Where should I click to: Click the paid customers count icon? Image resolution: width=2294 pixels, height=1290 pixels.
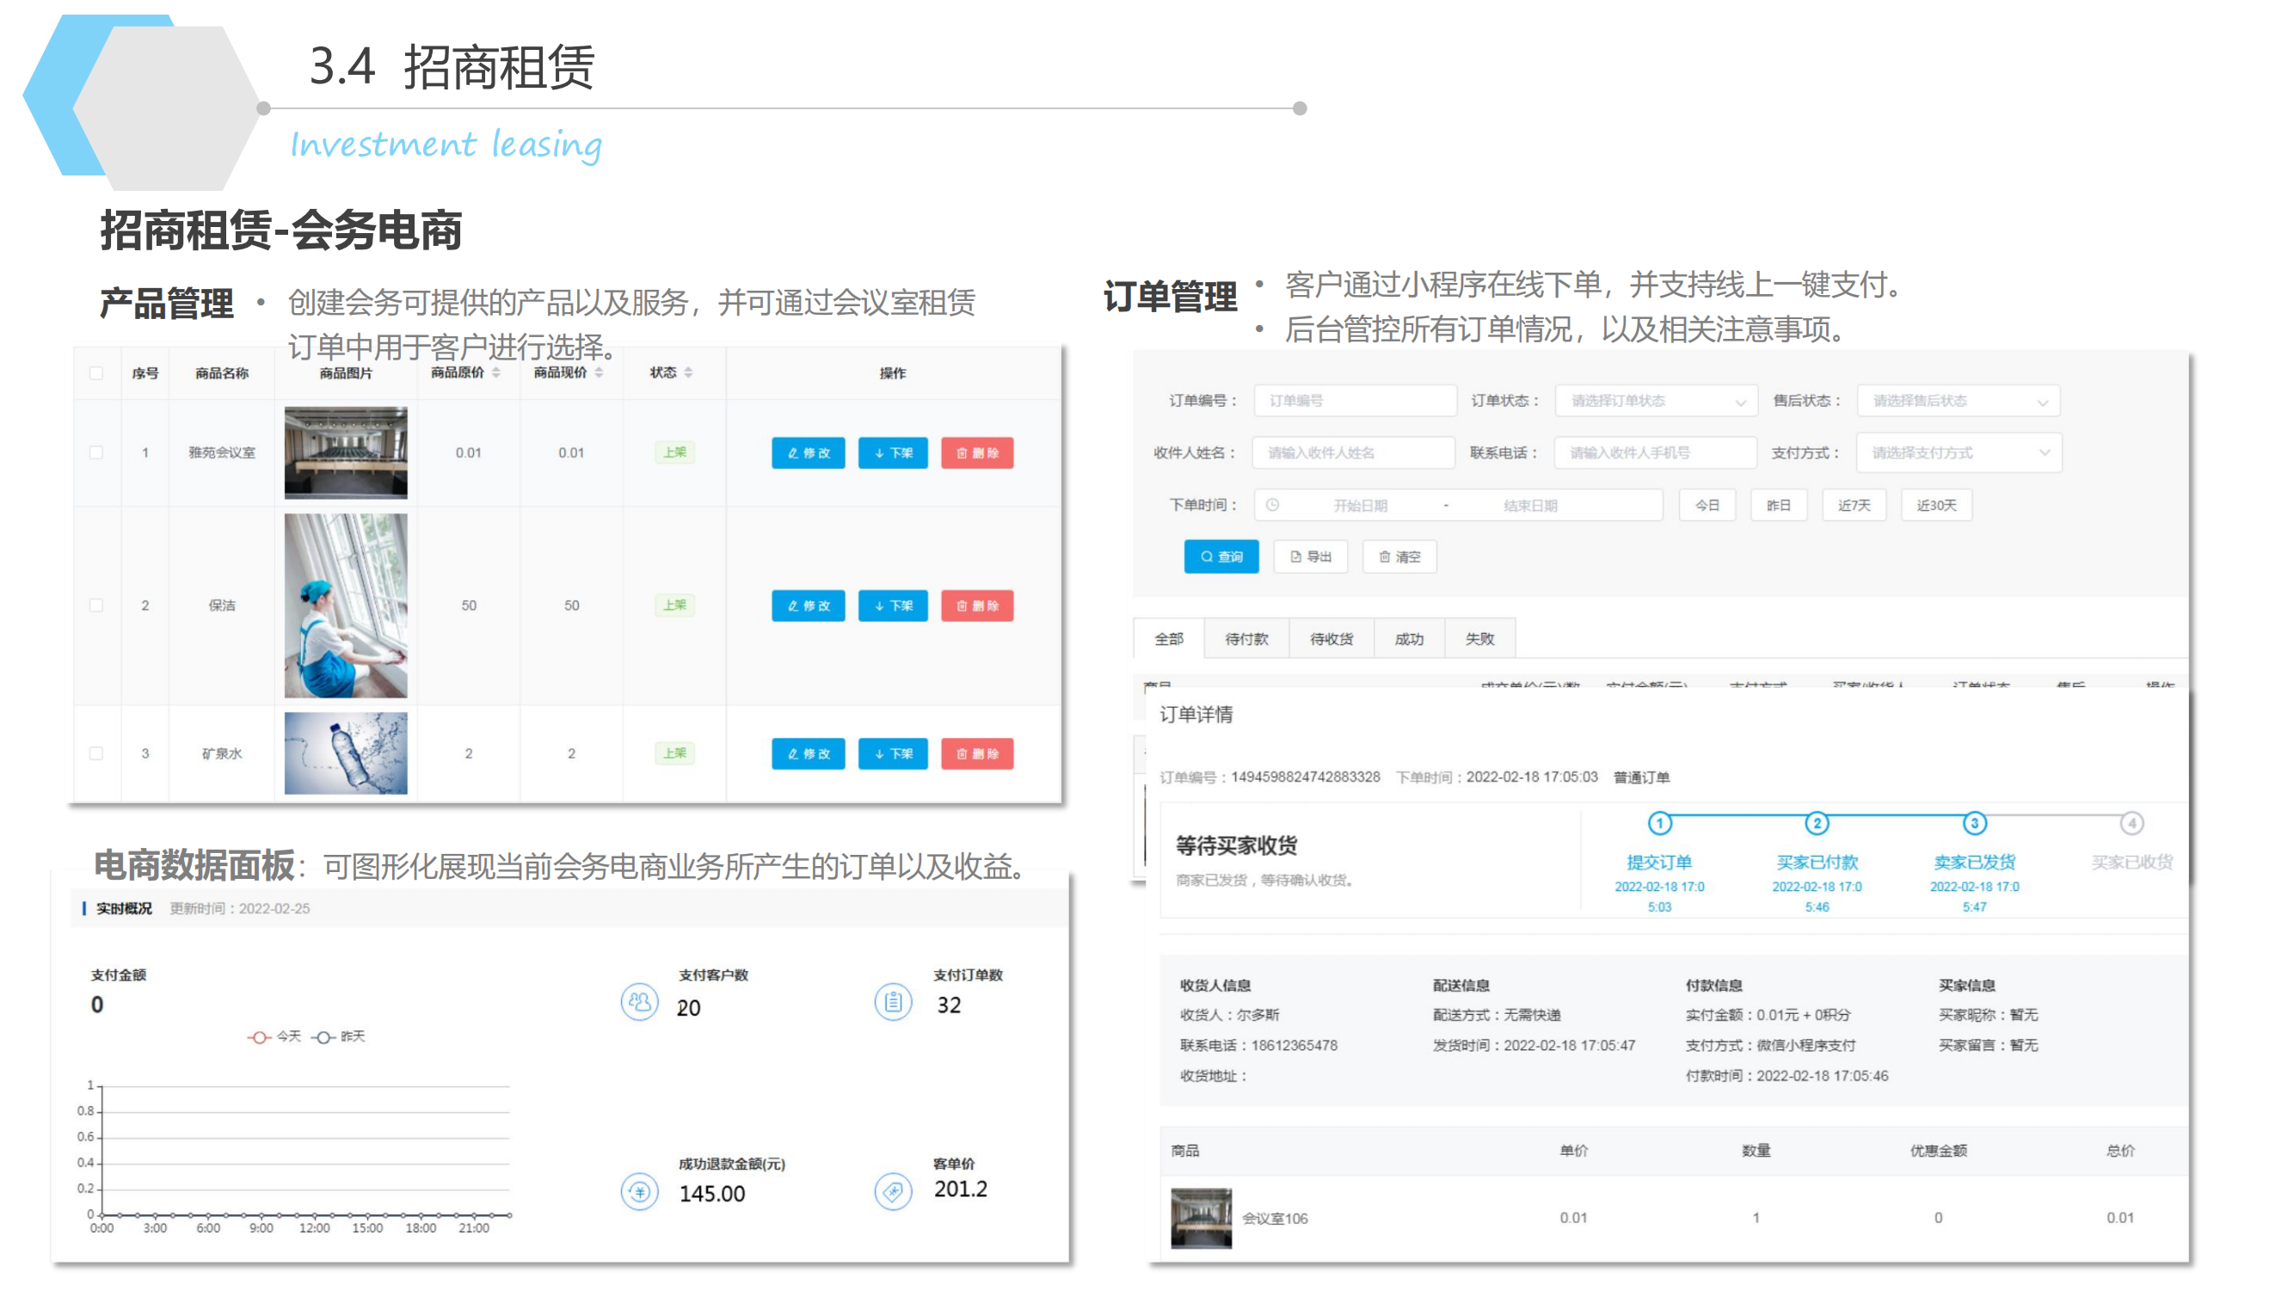pos(638,1003)
